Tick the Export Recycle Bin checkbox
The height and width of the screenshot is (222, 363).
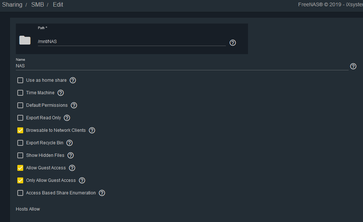pos(20,143)
